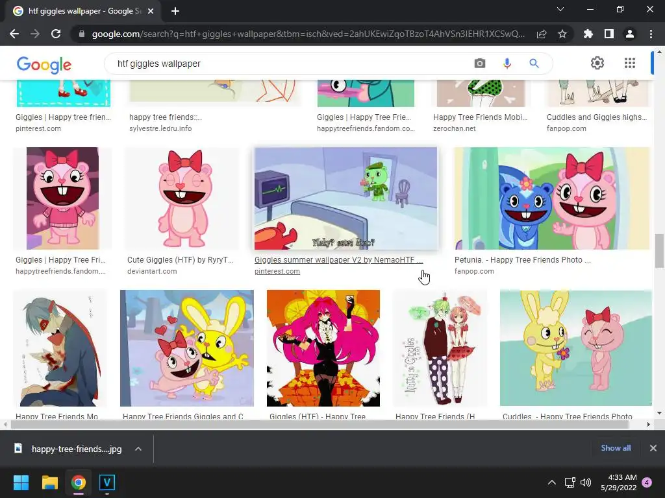Start voice search with the microphone

(507, 64)
